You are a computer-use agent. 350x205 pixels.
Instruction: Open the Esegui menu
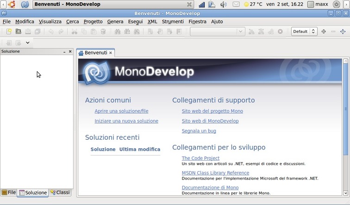pos(135,21)
